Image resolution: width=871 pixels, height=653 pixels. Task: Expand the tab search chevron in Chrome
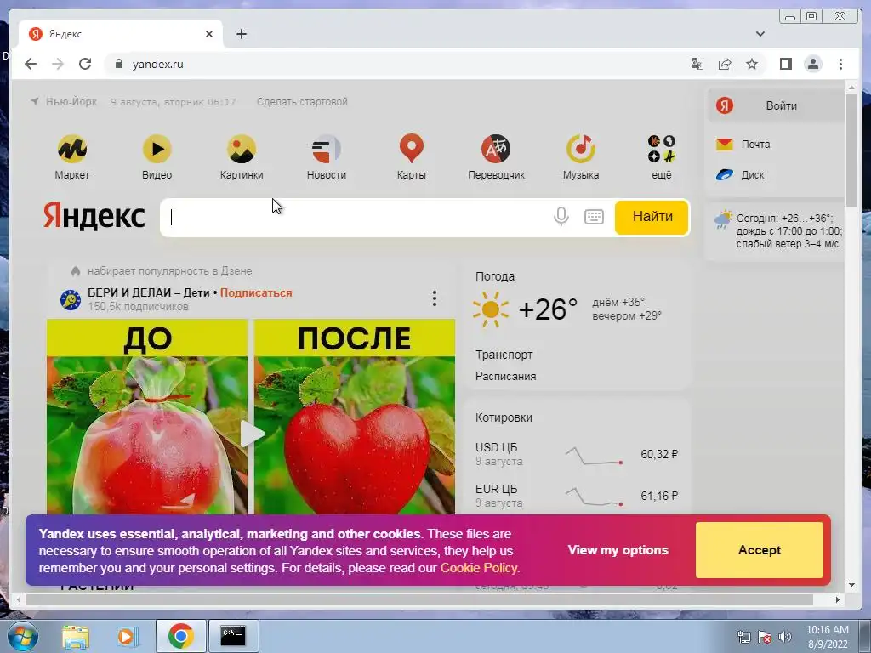pos(760,34)
